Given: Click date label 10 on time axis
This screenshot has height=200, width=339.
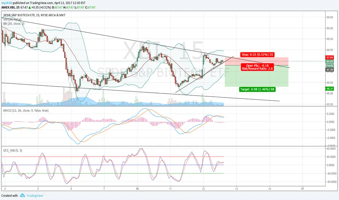Looking at the screenshot, I should coord(137,189).
